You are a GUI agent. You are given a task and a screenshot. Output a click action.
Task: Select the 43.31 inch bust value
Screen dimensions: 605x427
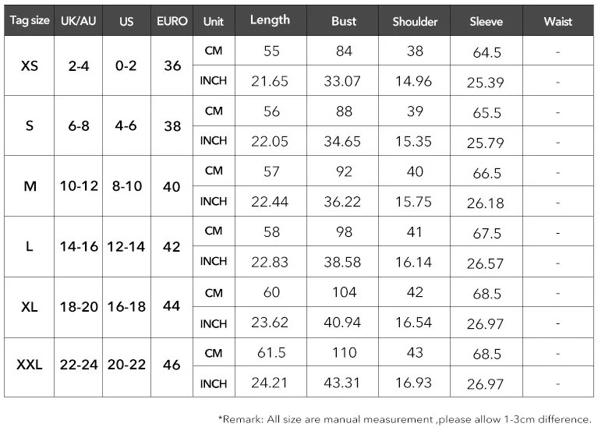(342, 383)
